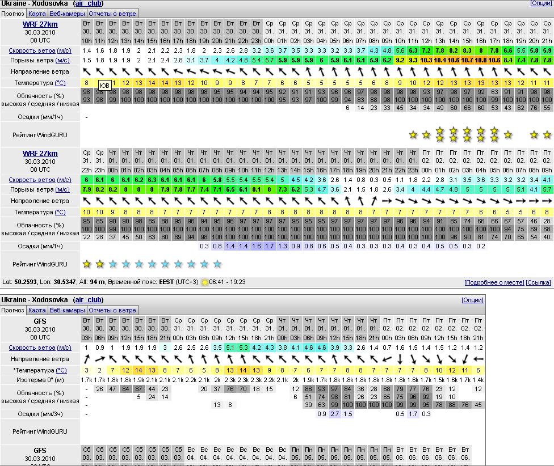Open Отчеты о ветре tab in GFS panel
This screenshot has height=466, width=554.
[112, 310]
